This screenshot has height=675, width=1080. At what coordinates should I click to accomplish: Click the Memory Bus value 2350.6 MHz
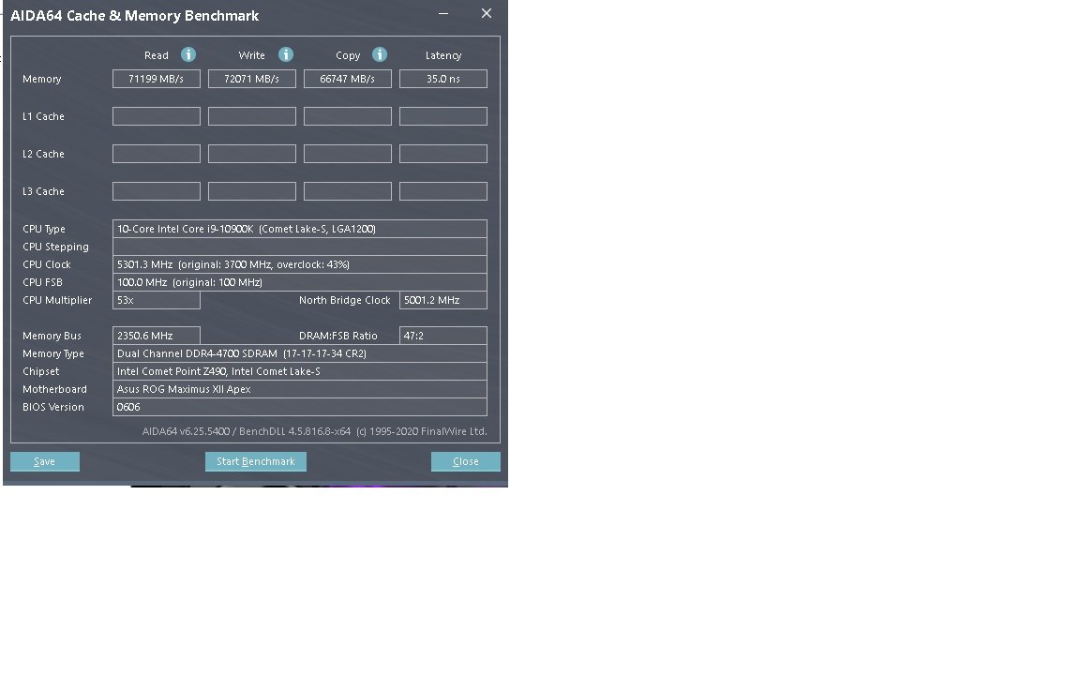pyautogui.click(x=157, y=336)
